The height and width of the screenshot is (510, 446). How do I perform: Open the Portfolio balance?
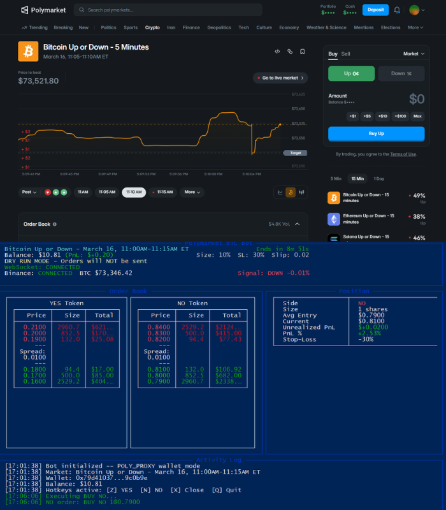(x=328, y=10)
